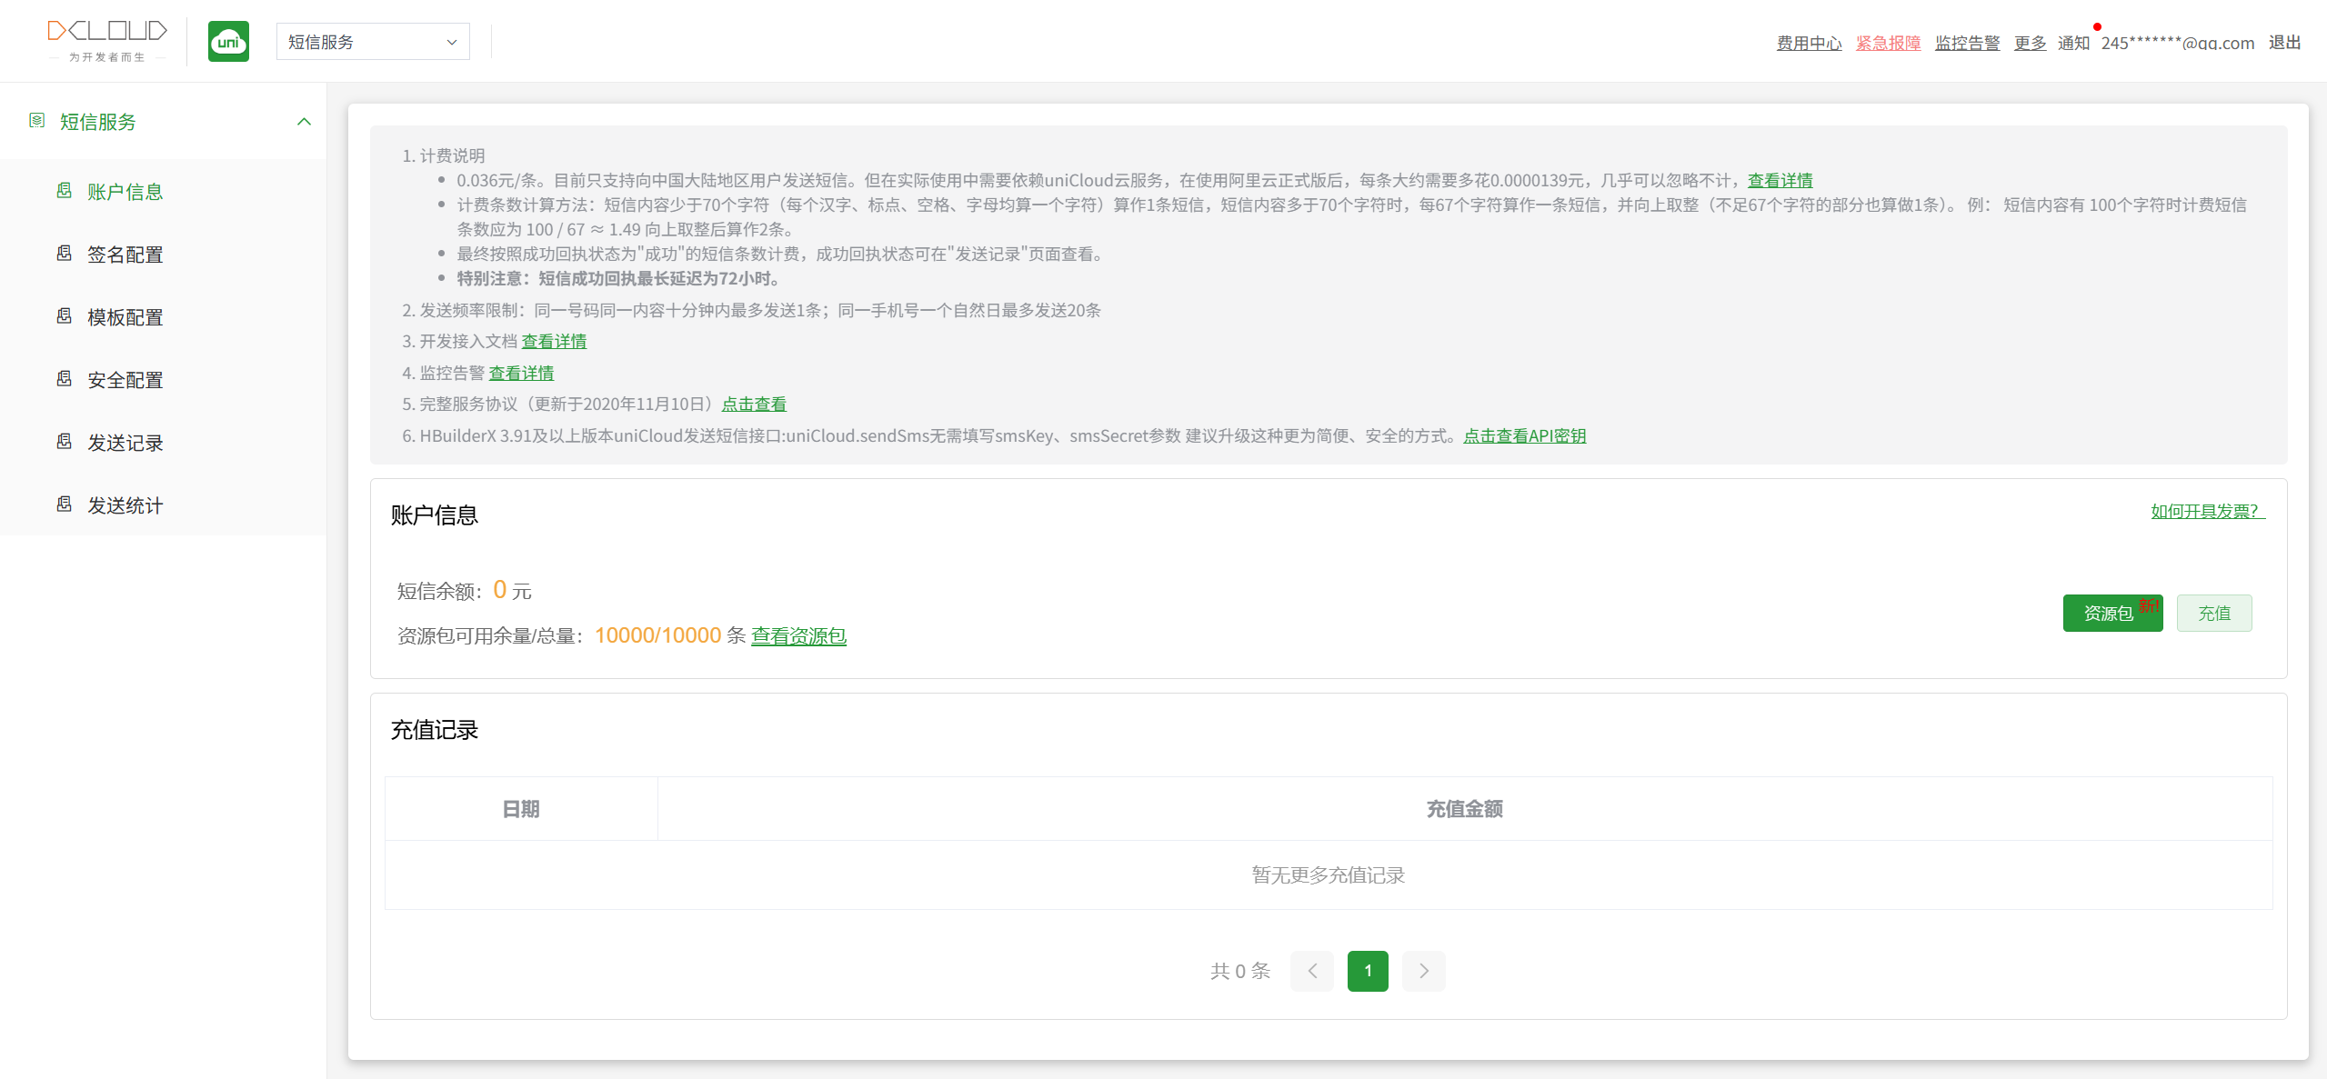Go to next page of 充值记录
This screenshot has height=1079, width=2327.
pyautogui.click(x=1423, y=971)
